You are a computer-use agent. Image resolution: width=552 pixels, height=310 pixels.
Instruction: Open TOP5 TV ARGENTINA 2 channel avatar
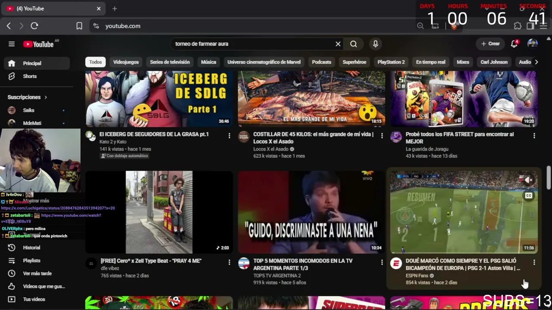tap(244, 263)
